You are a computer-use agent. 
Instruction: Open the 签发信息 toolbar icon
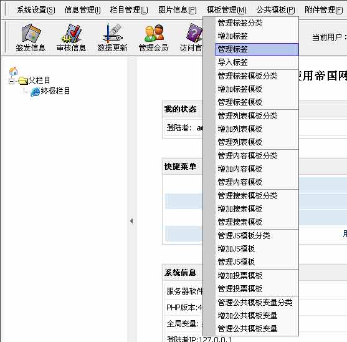[x=31, y=34]
